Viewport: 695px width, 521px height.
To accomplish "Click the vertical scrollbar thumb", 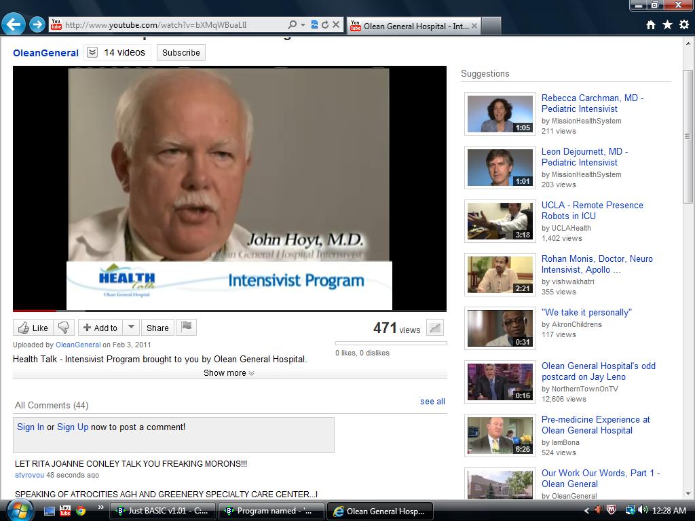I will [x=688, y=136].
